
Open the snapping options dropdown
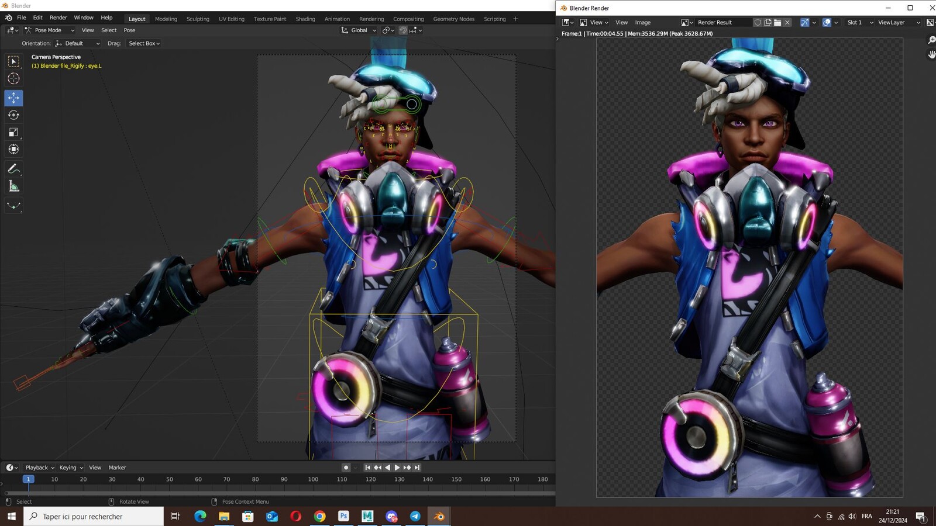(416, 30)
